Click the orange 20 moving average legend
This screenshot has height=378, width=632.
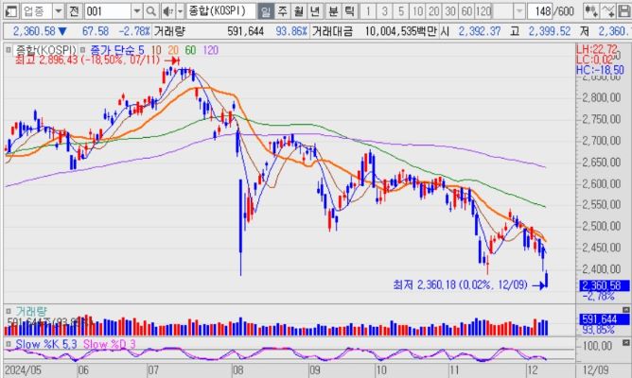(x=173, y=50)
